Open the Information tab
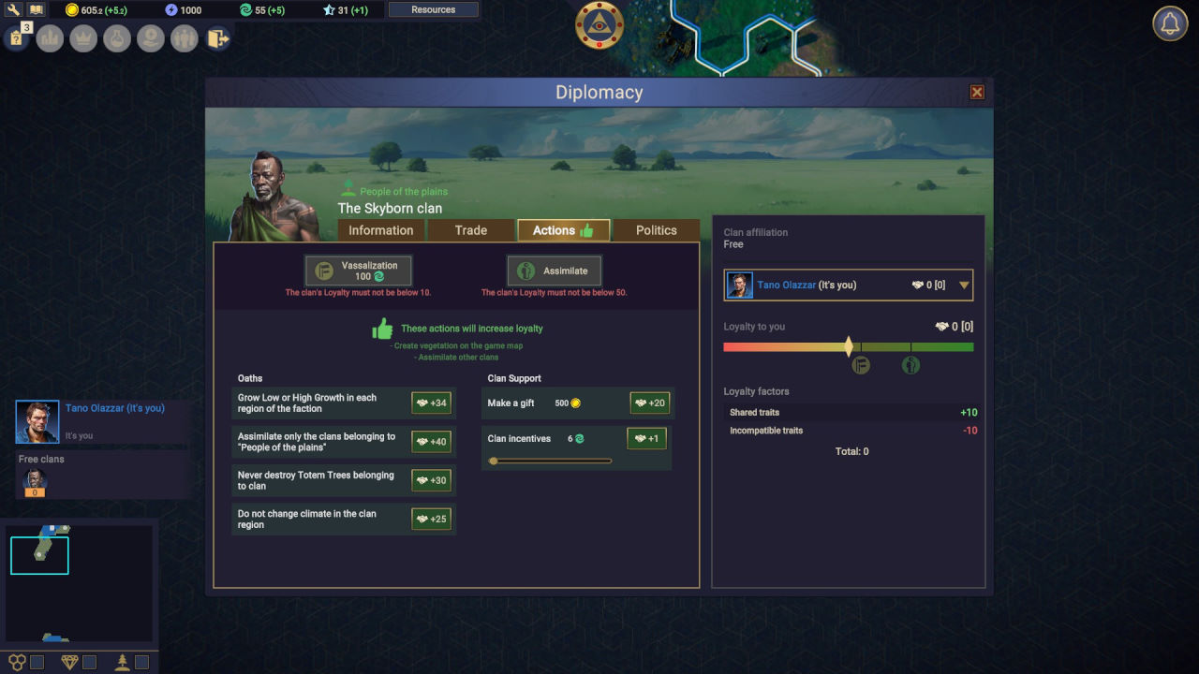 click(x=380, y=230)
